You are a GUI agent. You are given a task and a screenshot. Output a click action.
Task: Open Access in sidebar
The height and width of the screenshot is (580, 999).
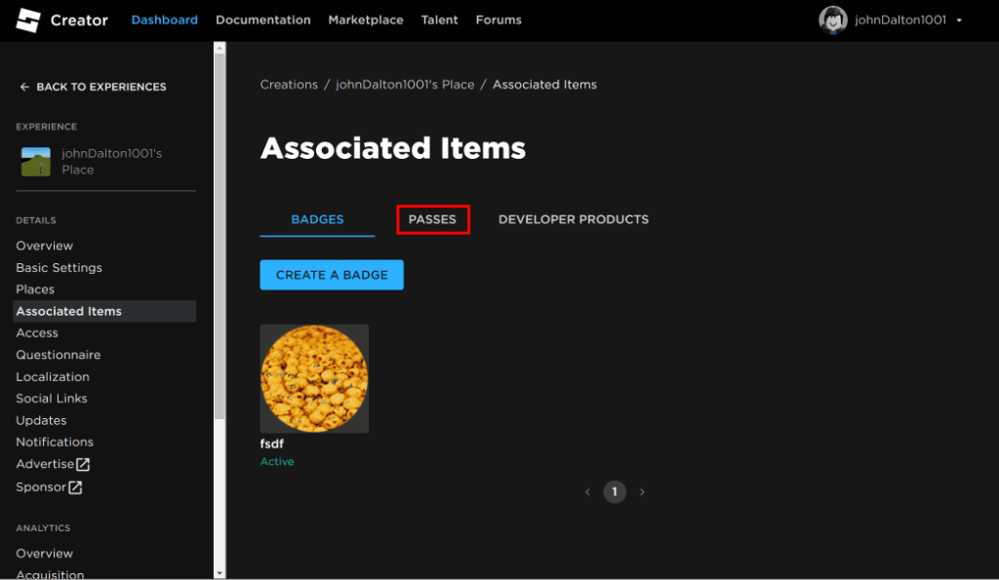37,333
